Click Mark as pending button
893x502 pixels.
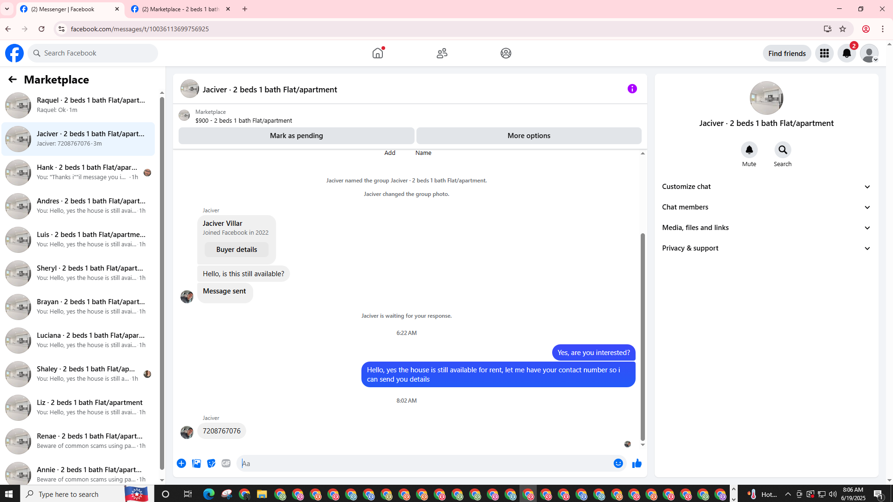(297, 136)
